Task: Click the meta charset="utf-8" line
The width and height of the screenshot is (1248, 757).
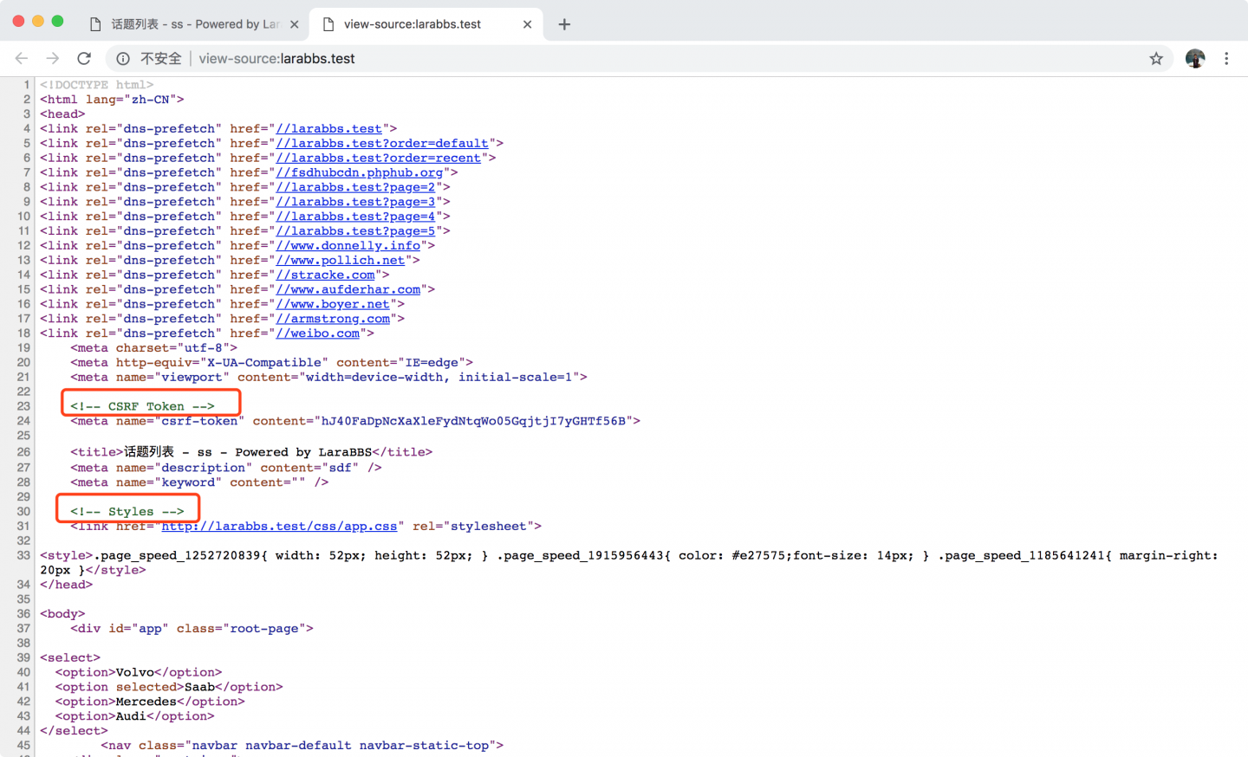Action: coord(153,348)
